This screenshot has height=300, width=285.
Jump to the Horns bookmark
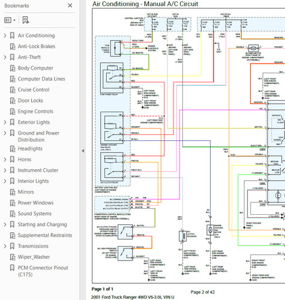coord(25,160)
